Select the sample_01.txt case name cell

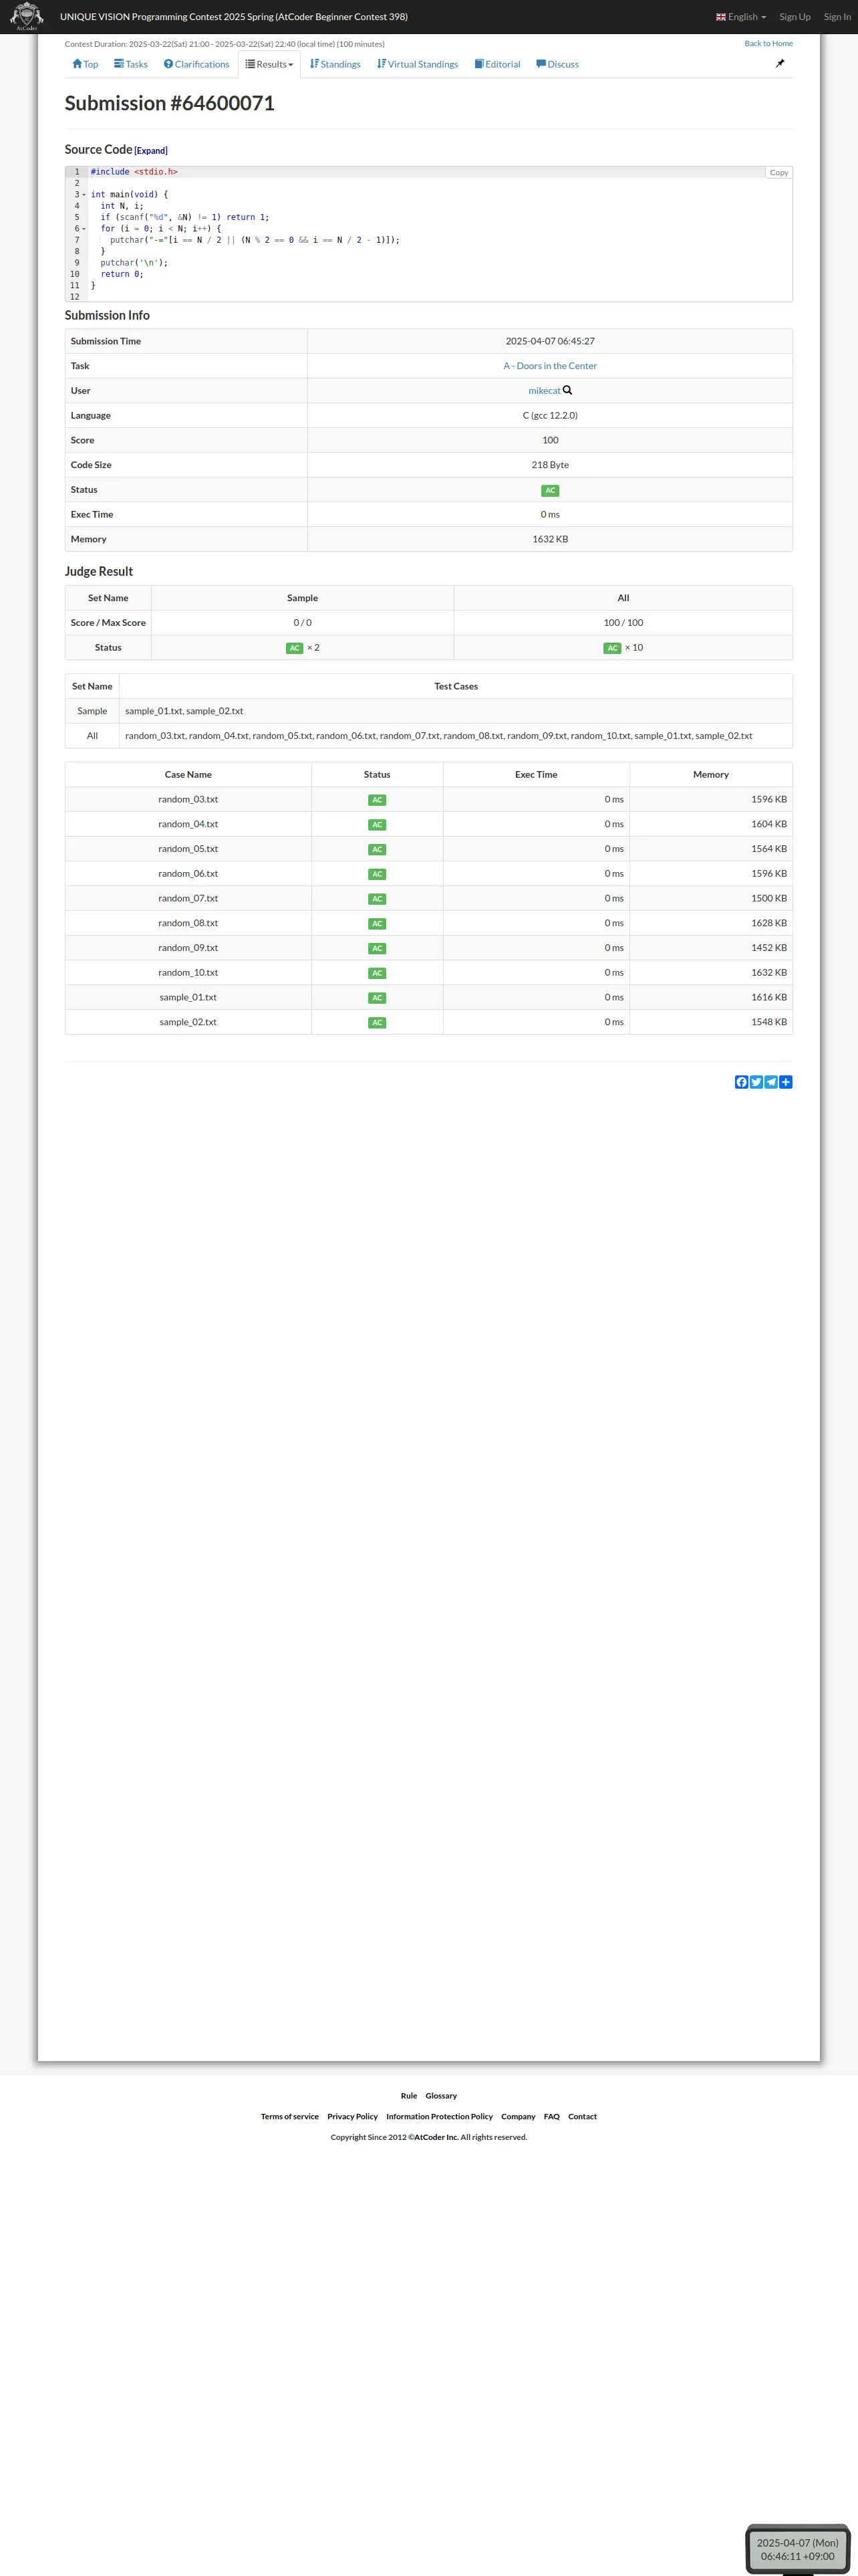pos(188,998)
